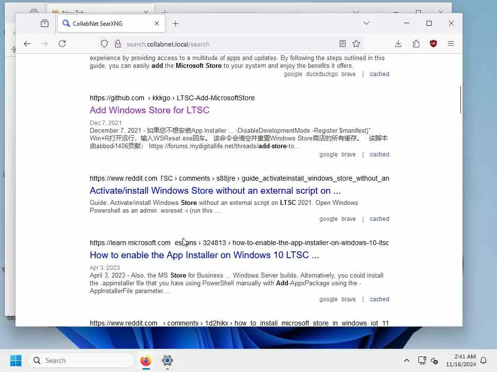Expand the list all tabs chevron
The width and height of the screenshot is (497, 372).
[x=366, y=23]
